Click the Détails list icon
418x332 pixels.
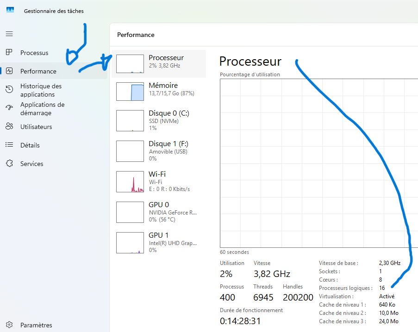click(9, 145)
